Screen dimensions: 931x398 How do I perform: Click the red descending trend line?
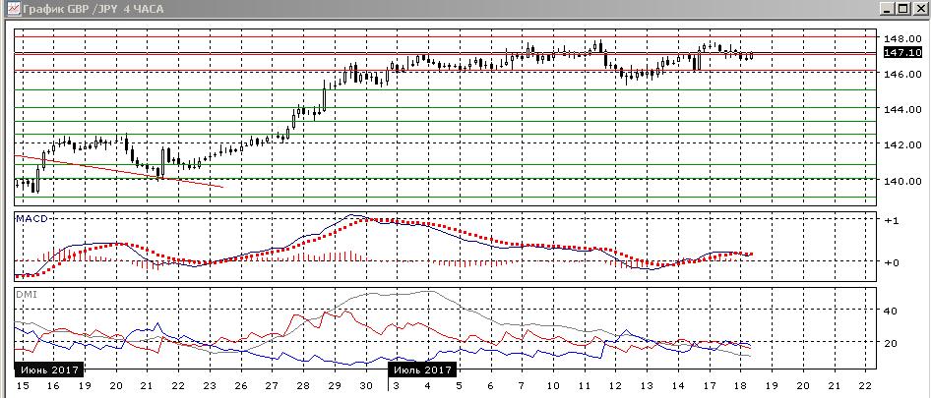click(x=119, y=171)
